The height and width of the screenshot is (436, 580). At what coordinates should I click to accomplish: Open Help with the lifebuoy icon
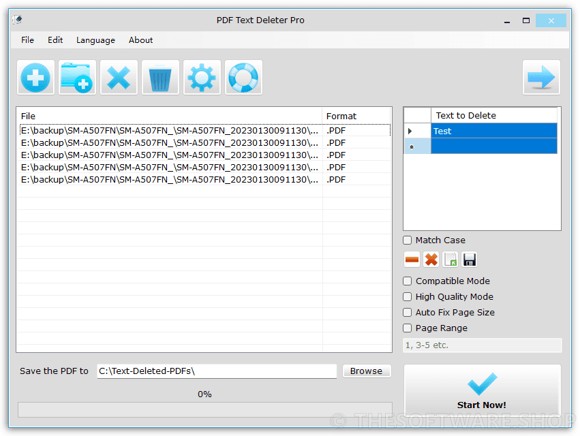click(x=243, y=77)
